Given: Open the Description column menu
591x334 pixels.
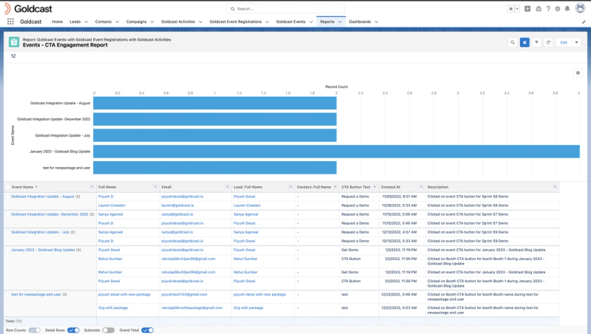Looking at the screenshot, I should (x=555, y=187).
